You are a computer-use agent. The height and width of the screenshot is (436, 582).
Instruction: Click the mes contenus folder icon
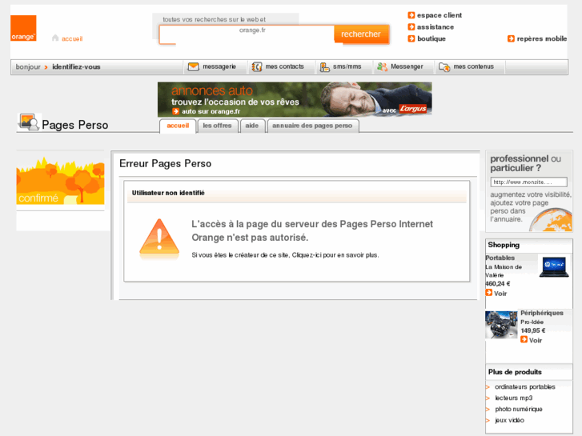[x=444, y=66]
